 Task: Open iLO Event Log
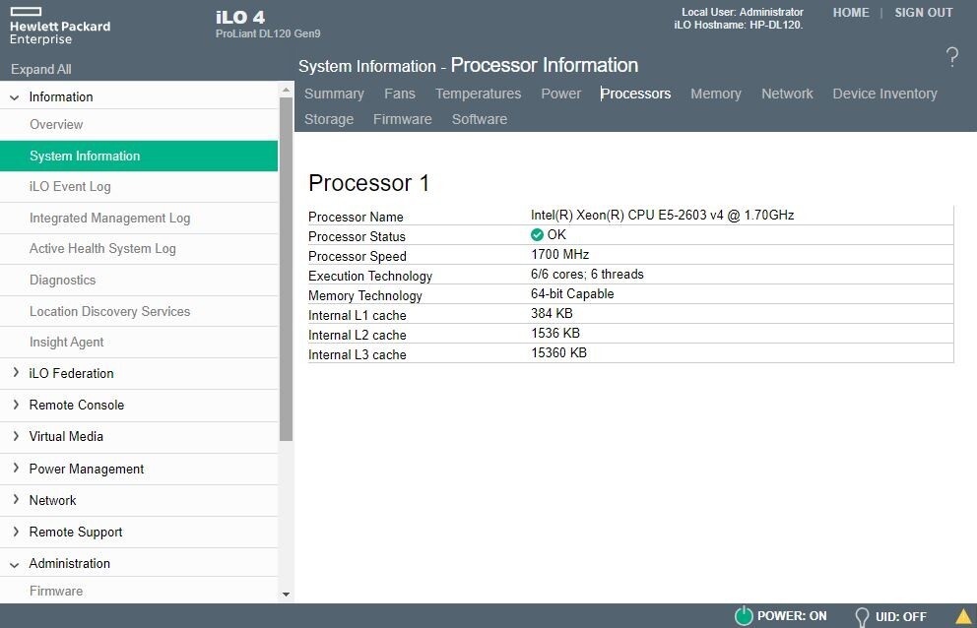click(x=138, y=186)
